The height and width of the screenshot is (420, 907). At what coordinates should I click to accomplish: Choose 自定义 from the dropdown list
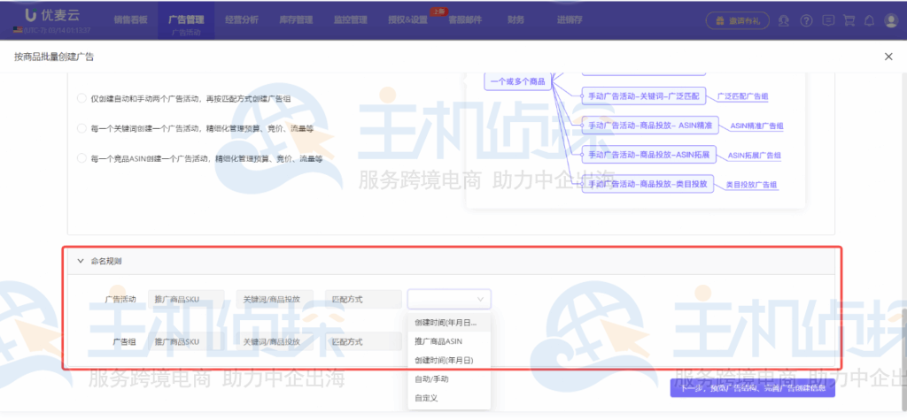point(449,398)
